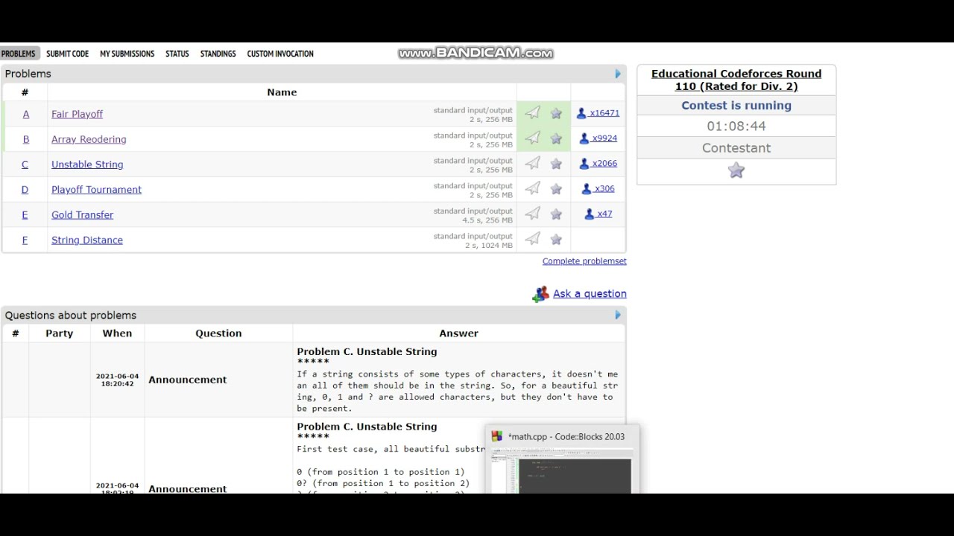Open the Fair Playoff problem link

77,114
